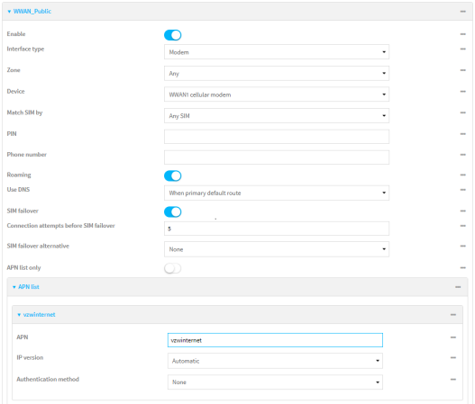This screenshot has height=404, width=475.
Task: Click options icon next to Interface type
Action: pyautogui.click(x=462, y=49)
